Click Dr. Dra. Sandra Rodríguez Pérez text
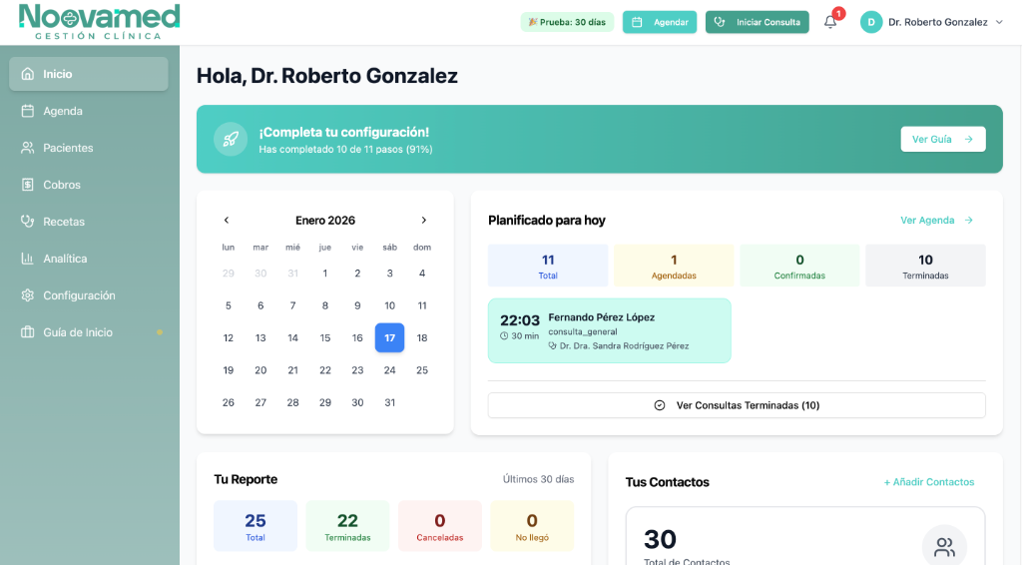 pos(624,346)
